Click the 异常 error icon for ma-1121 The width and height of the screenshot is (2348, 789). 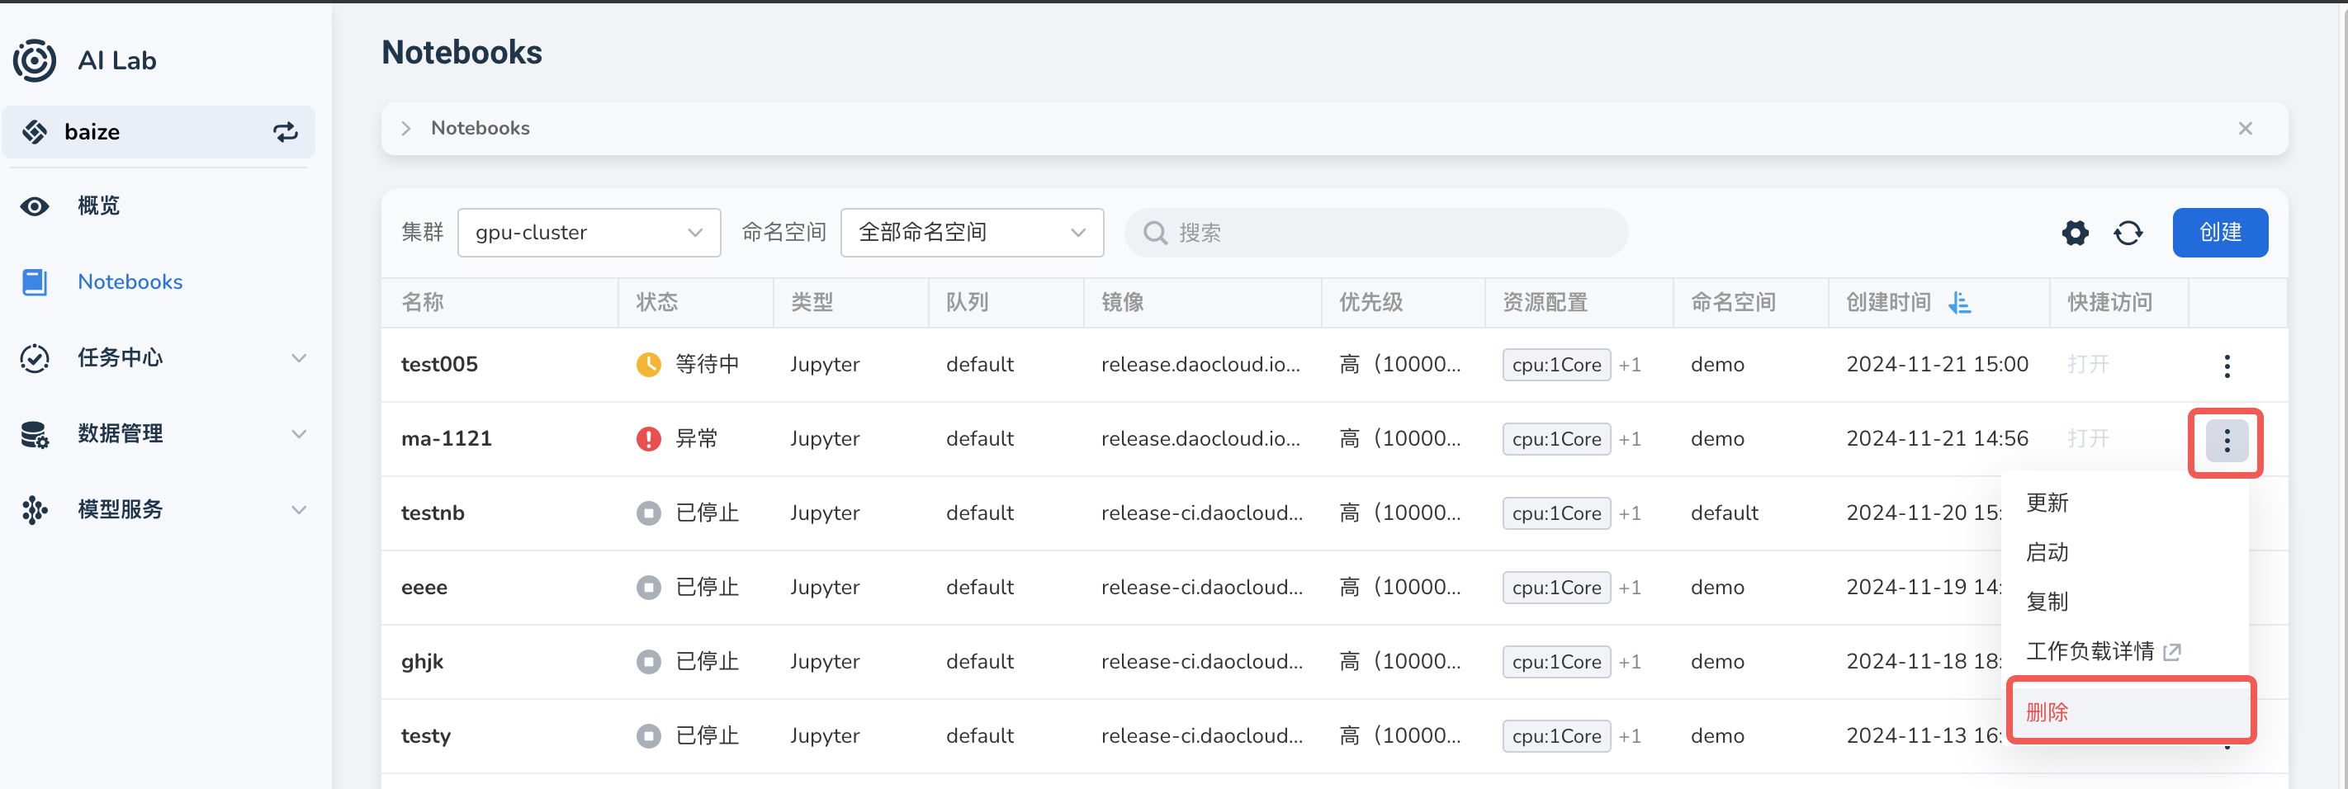(x=648, y=439)
